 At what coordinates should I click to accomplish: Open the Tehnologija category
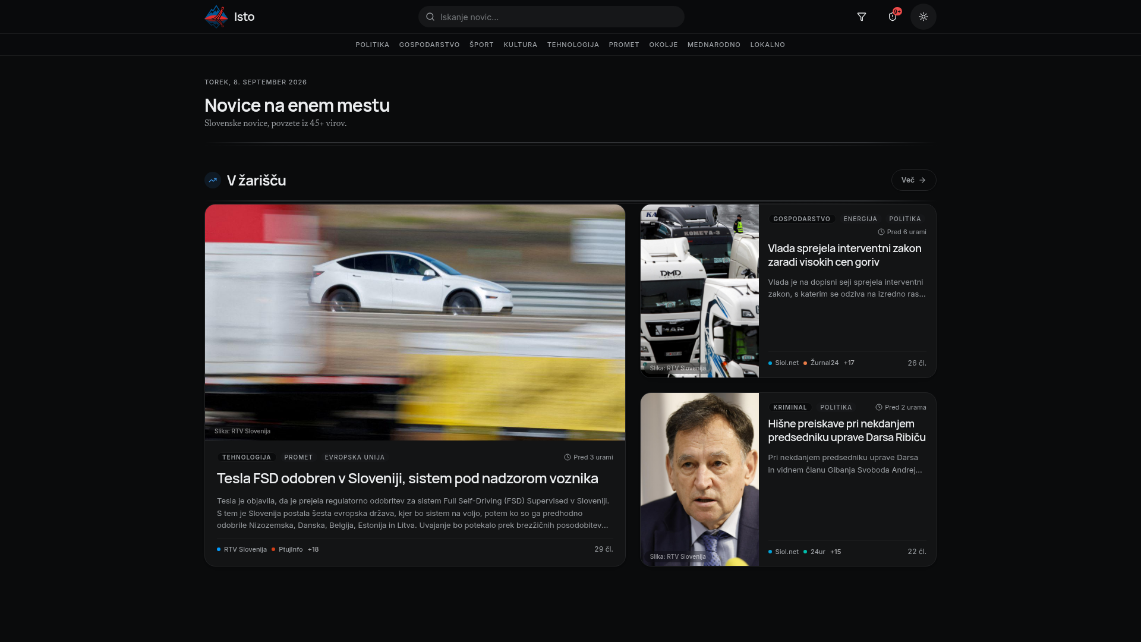click(x=573, y=45)
